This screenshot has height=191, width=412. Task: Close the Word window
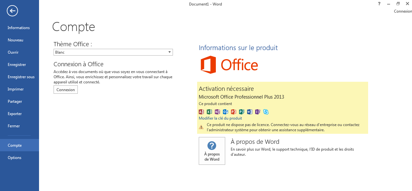[407, 4]
